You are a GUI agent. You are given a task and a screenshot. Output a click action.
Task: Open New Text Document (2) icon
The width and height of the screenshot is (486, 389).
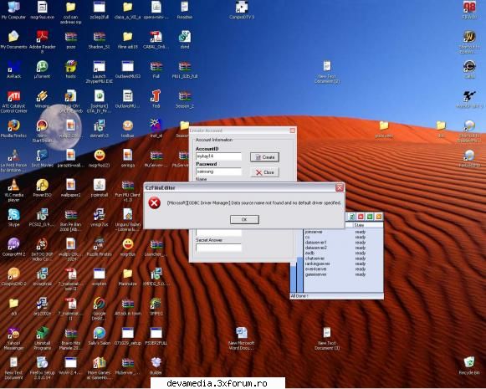[x=327, y=72]
